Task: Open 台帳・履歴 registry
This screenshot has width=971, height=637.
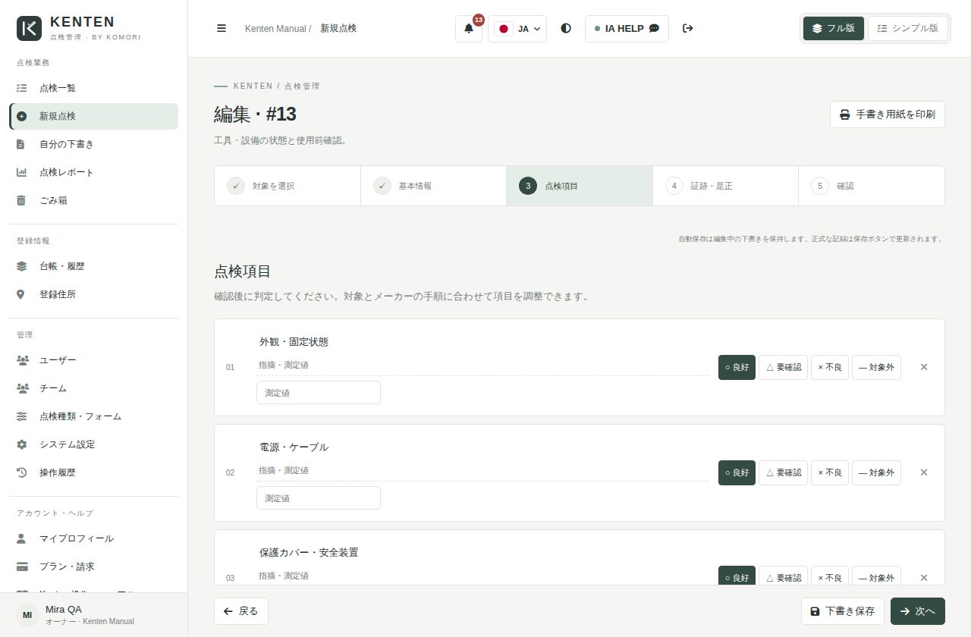Action: [x=94, y=266]
